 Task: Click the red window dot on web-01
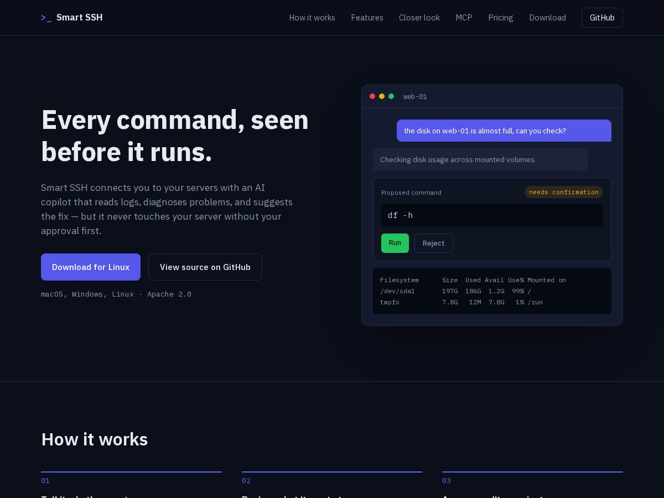(372, 96)
